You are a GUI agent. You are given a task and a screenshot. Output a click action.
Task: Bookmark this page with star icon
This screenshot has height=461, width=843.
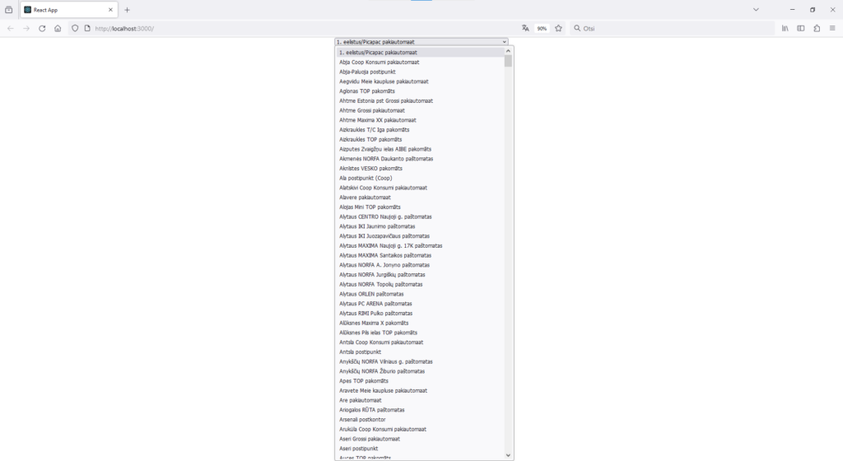(559, 29)
